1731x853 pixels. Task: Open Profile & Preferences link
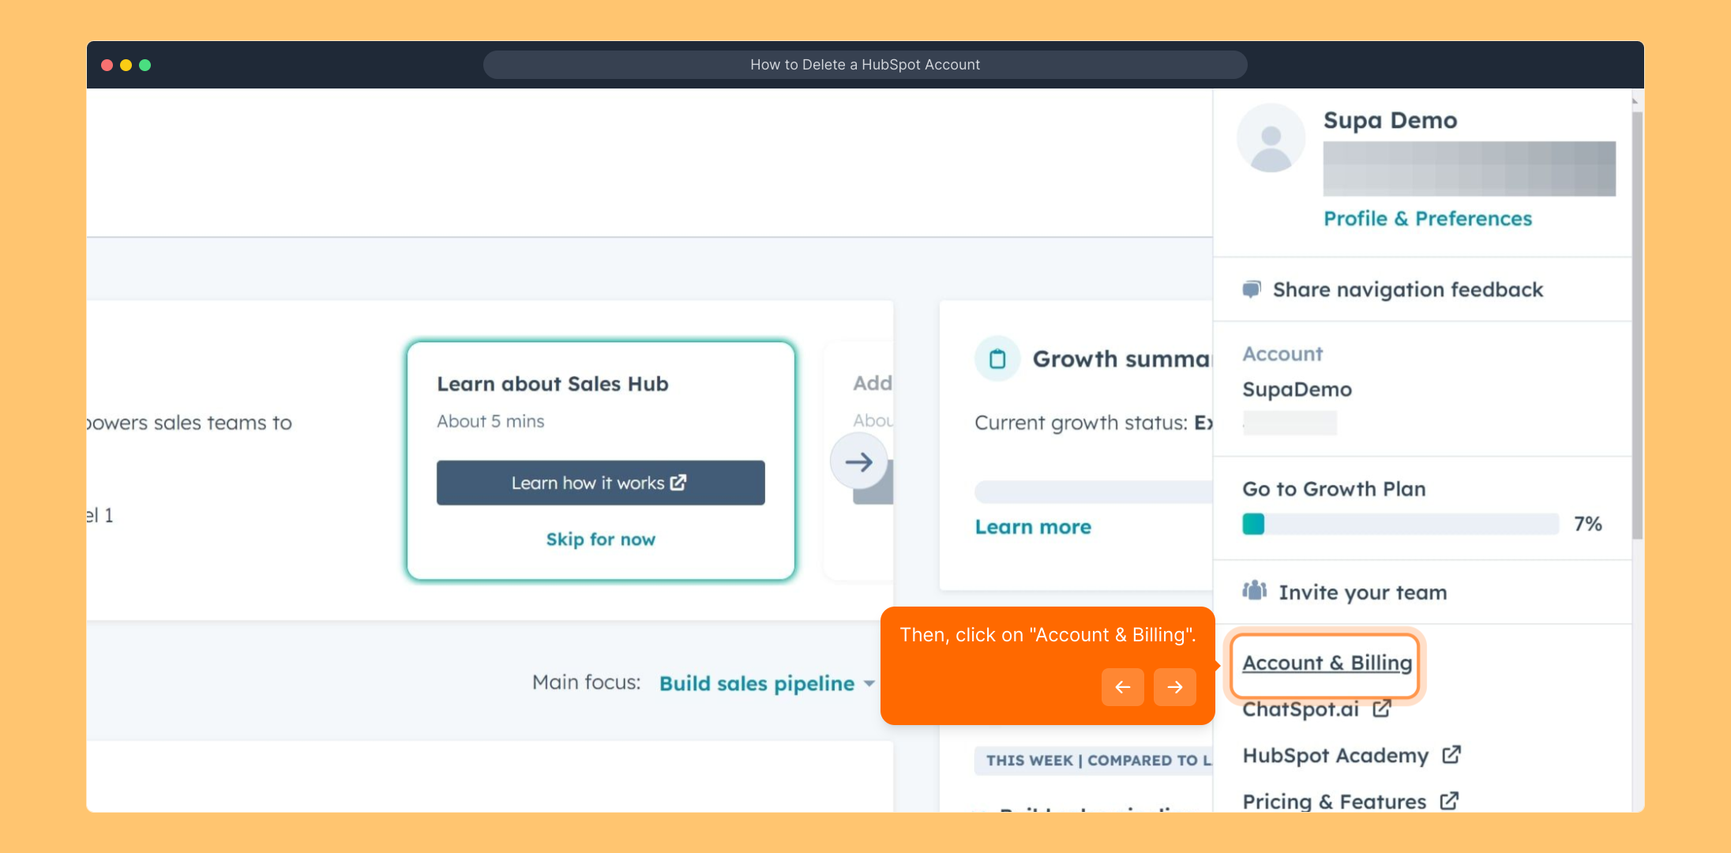[1427, 219]
